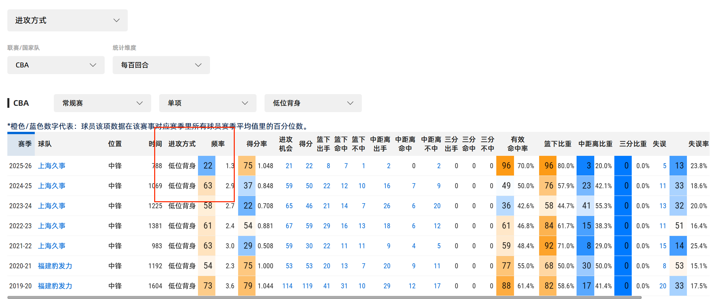Click the 失误 column header
The height and width of the screenshot is (299, 714).
pos(659,144)
